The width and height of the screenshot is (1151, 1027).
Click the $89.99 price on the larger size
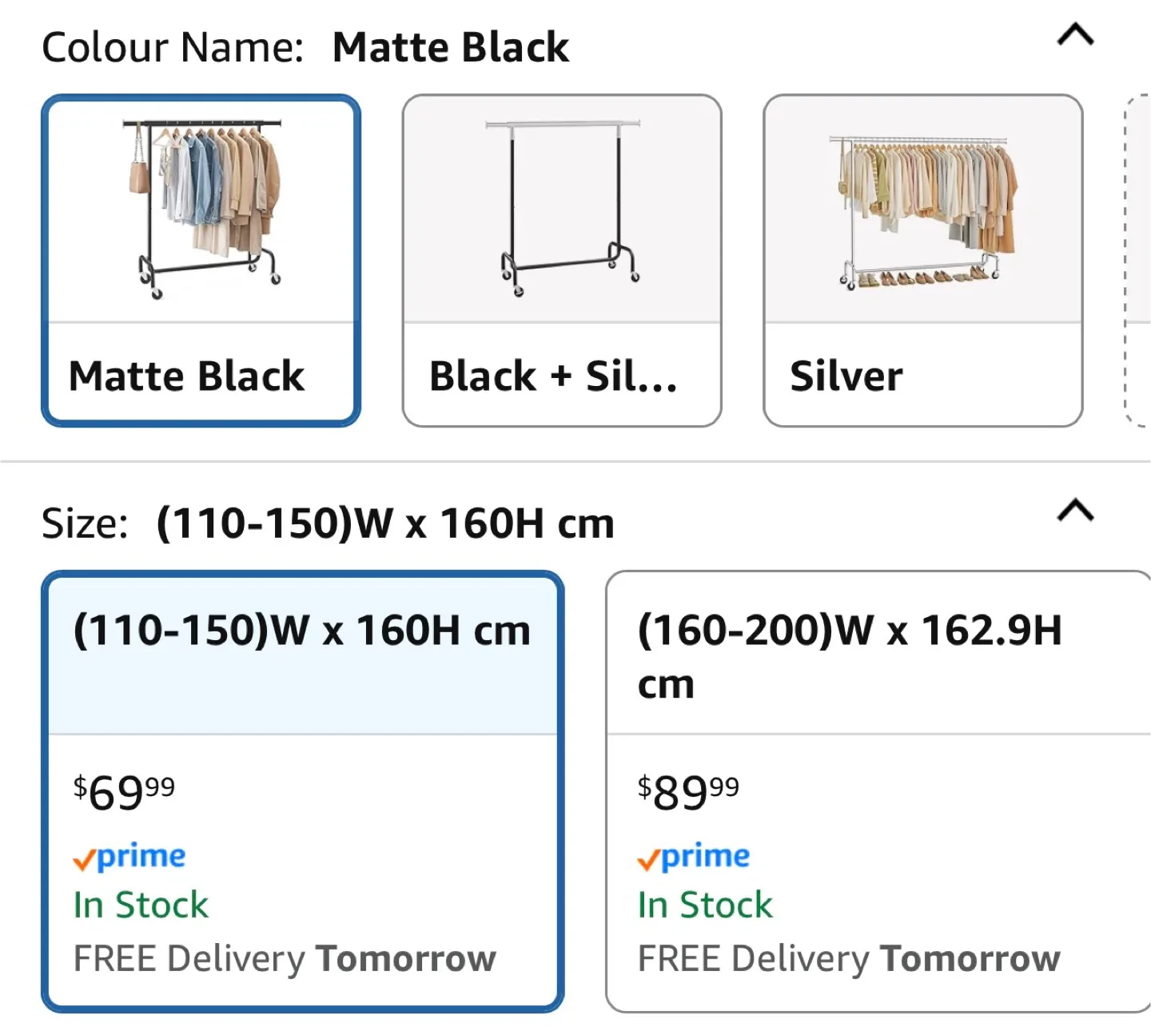point(689,791)
